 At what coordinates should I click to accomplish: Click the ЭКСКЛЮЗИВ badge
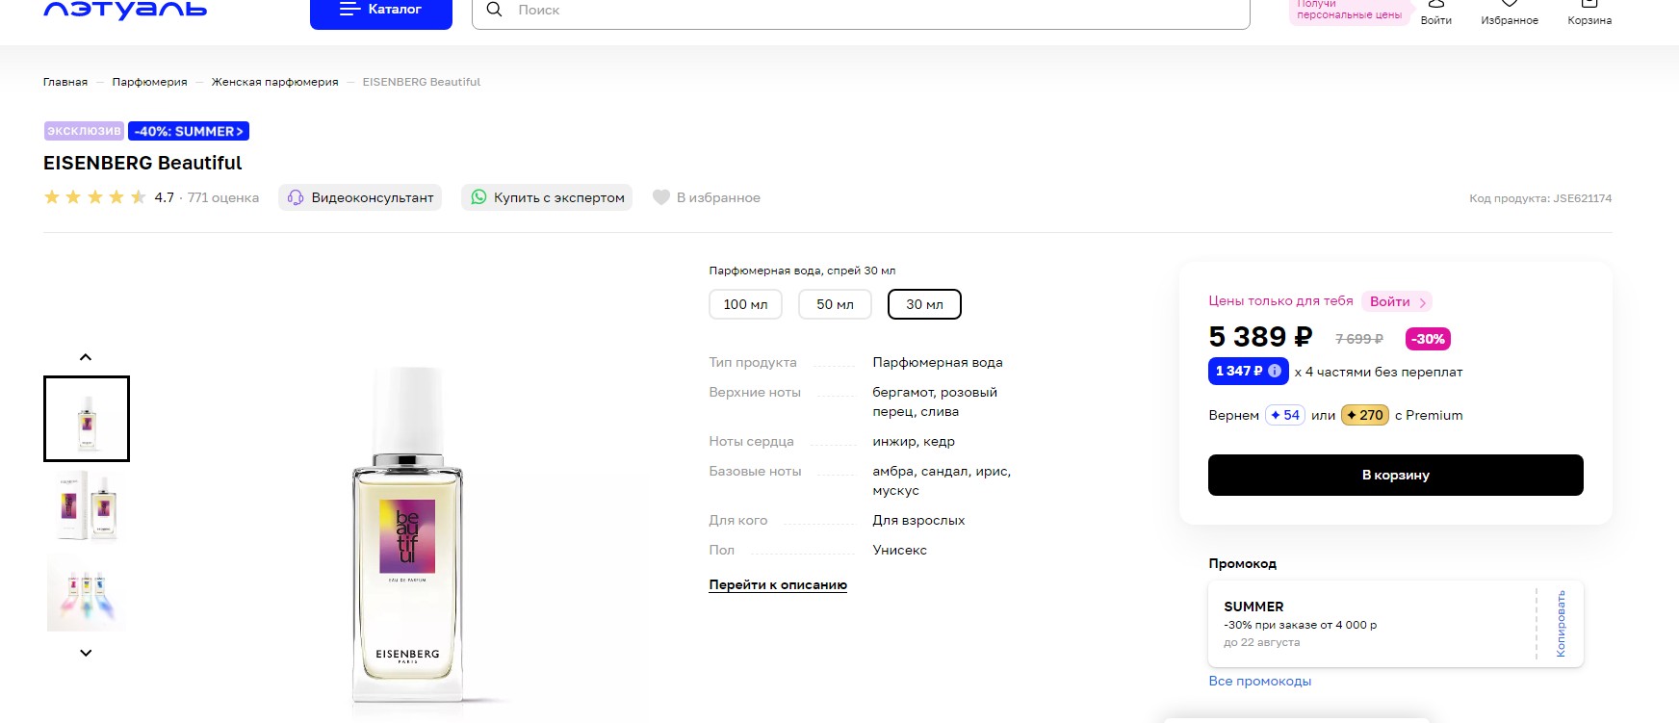pyautogui.click(x=84, y=131)
